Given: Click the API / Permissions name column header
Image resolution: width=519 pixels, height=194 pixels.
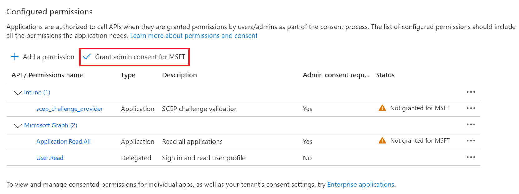Looking at the screenshot, I should [x=47, y=75].
